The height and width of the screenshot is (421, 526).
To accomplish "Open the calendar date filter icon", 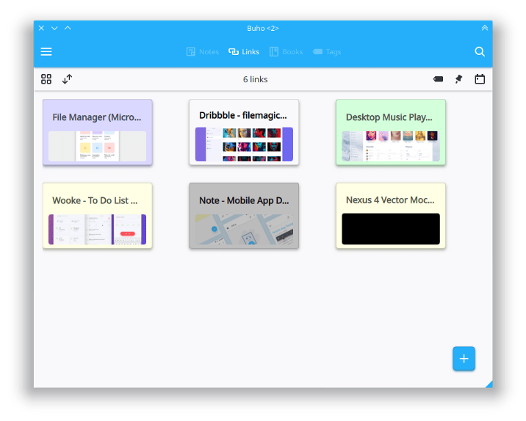I will tap(480, 79).
